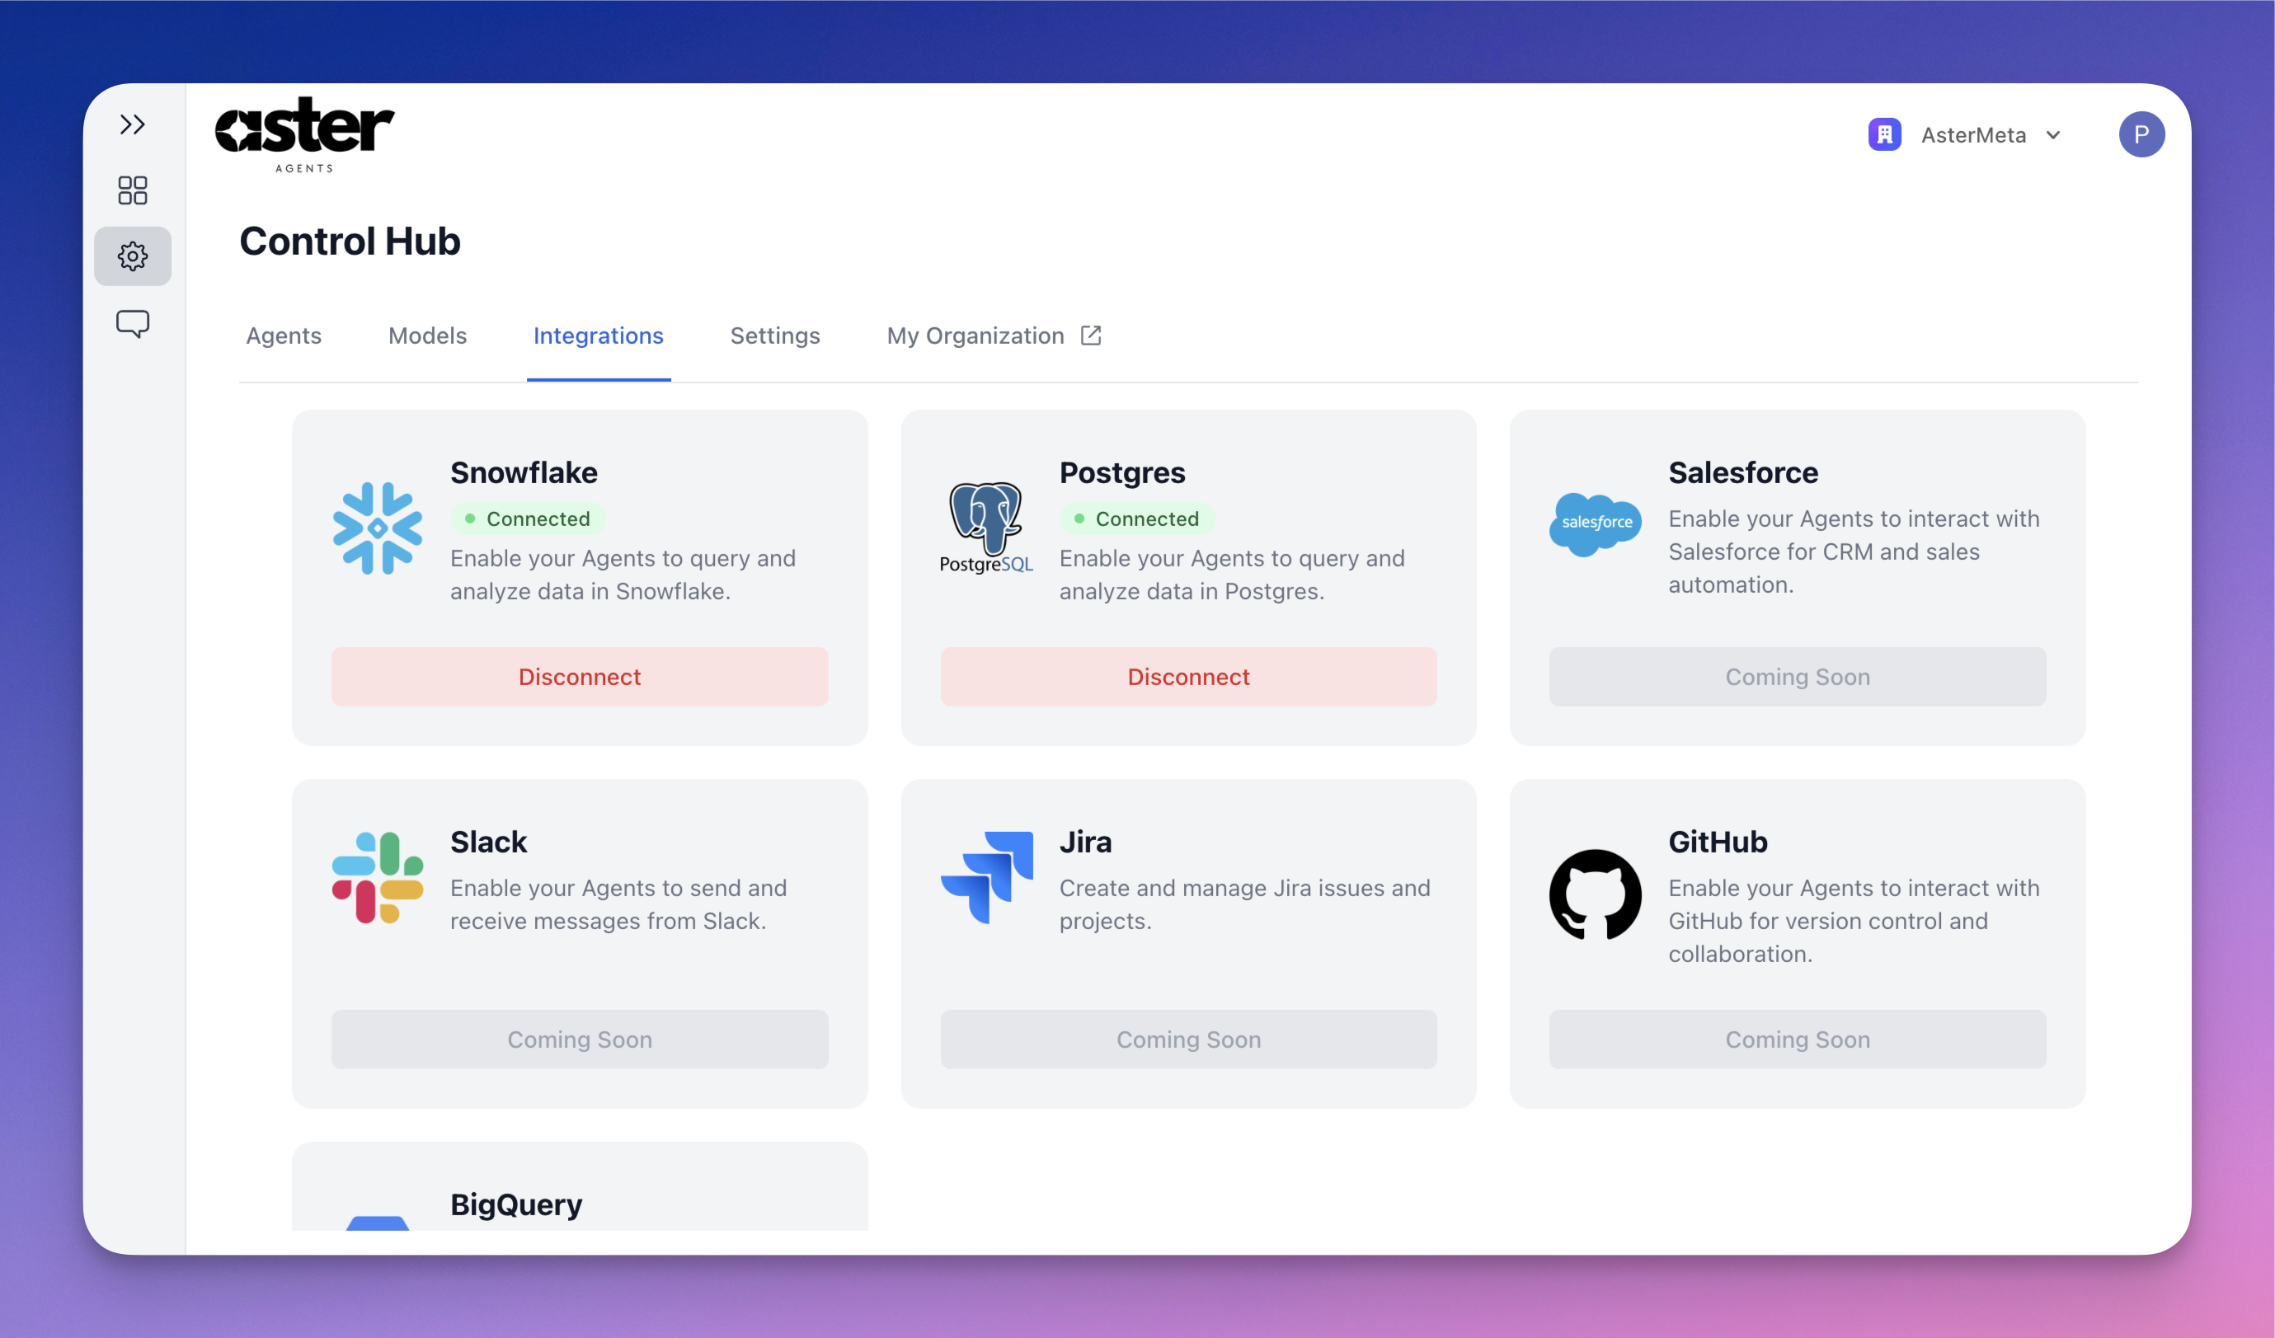
Task: Disconnect the Snowflake integration
Action: click(x=580, y=676)
